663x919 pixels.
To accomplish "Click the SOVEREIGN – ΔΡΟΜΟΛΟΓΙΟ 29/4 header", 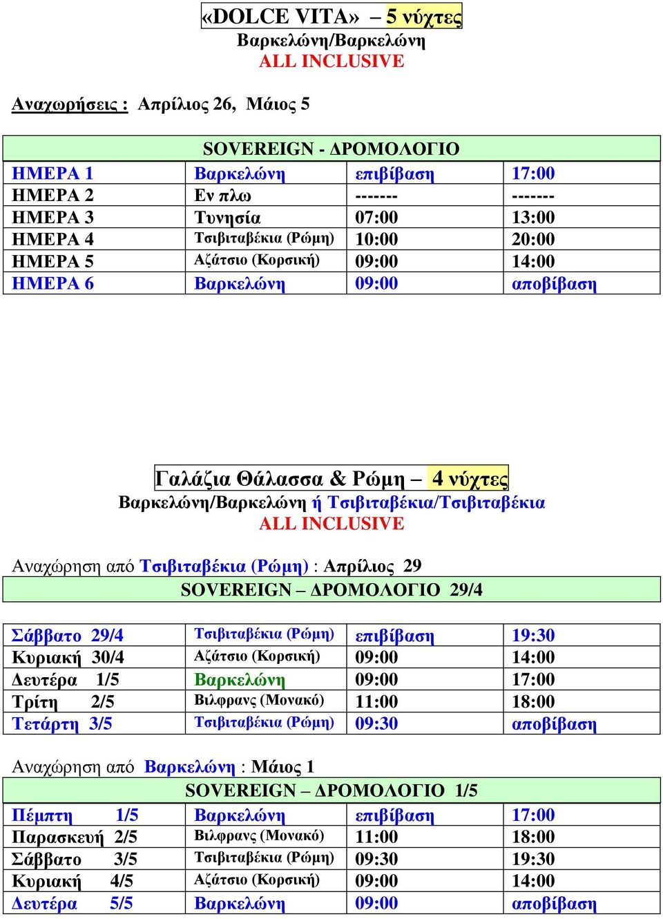I will (x=331, y=589).
